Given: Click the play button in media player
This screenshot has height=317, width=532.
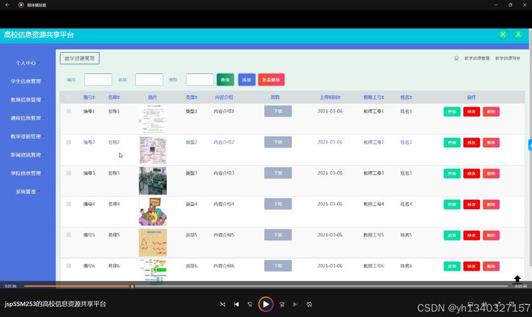Looking at the screenshot, I should click(x=266, y=304).
